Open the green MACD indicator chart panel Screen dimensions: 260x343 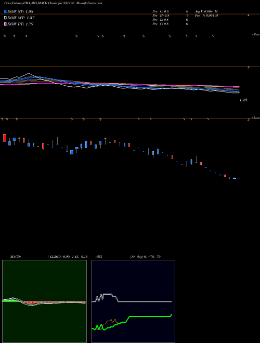tap(44, 301)
